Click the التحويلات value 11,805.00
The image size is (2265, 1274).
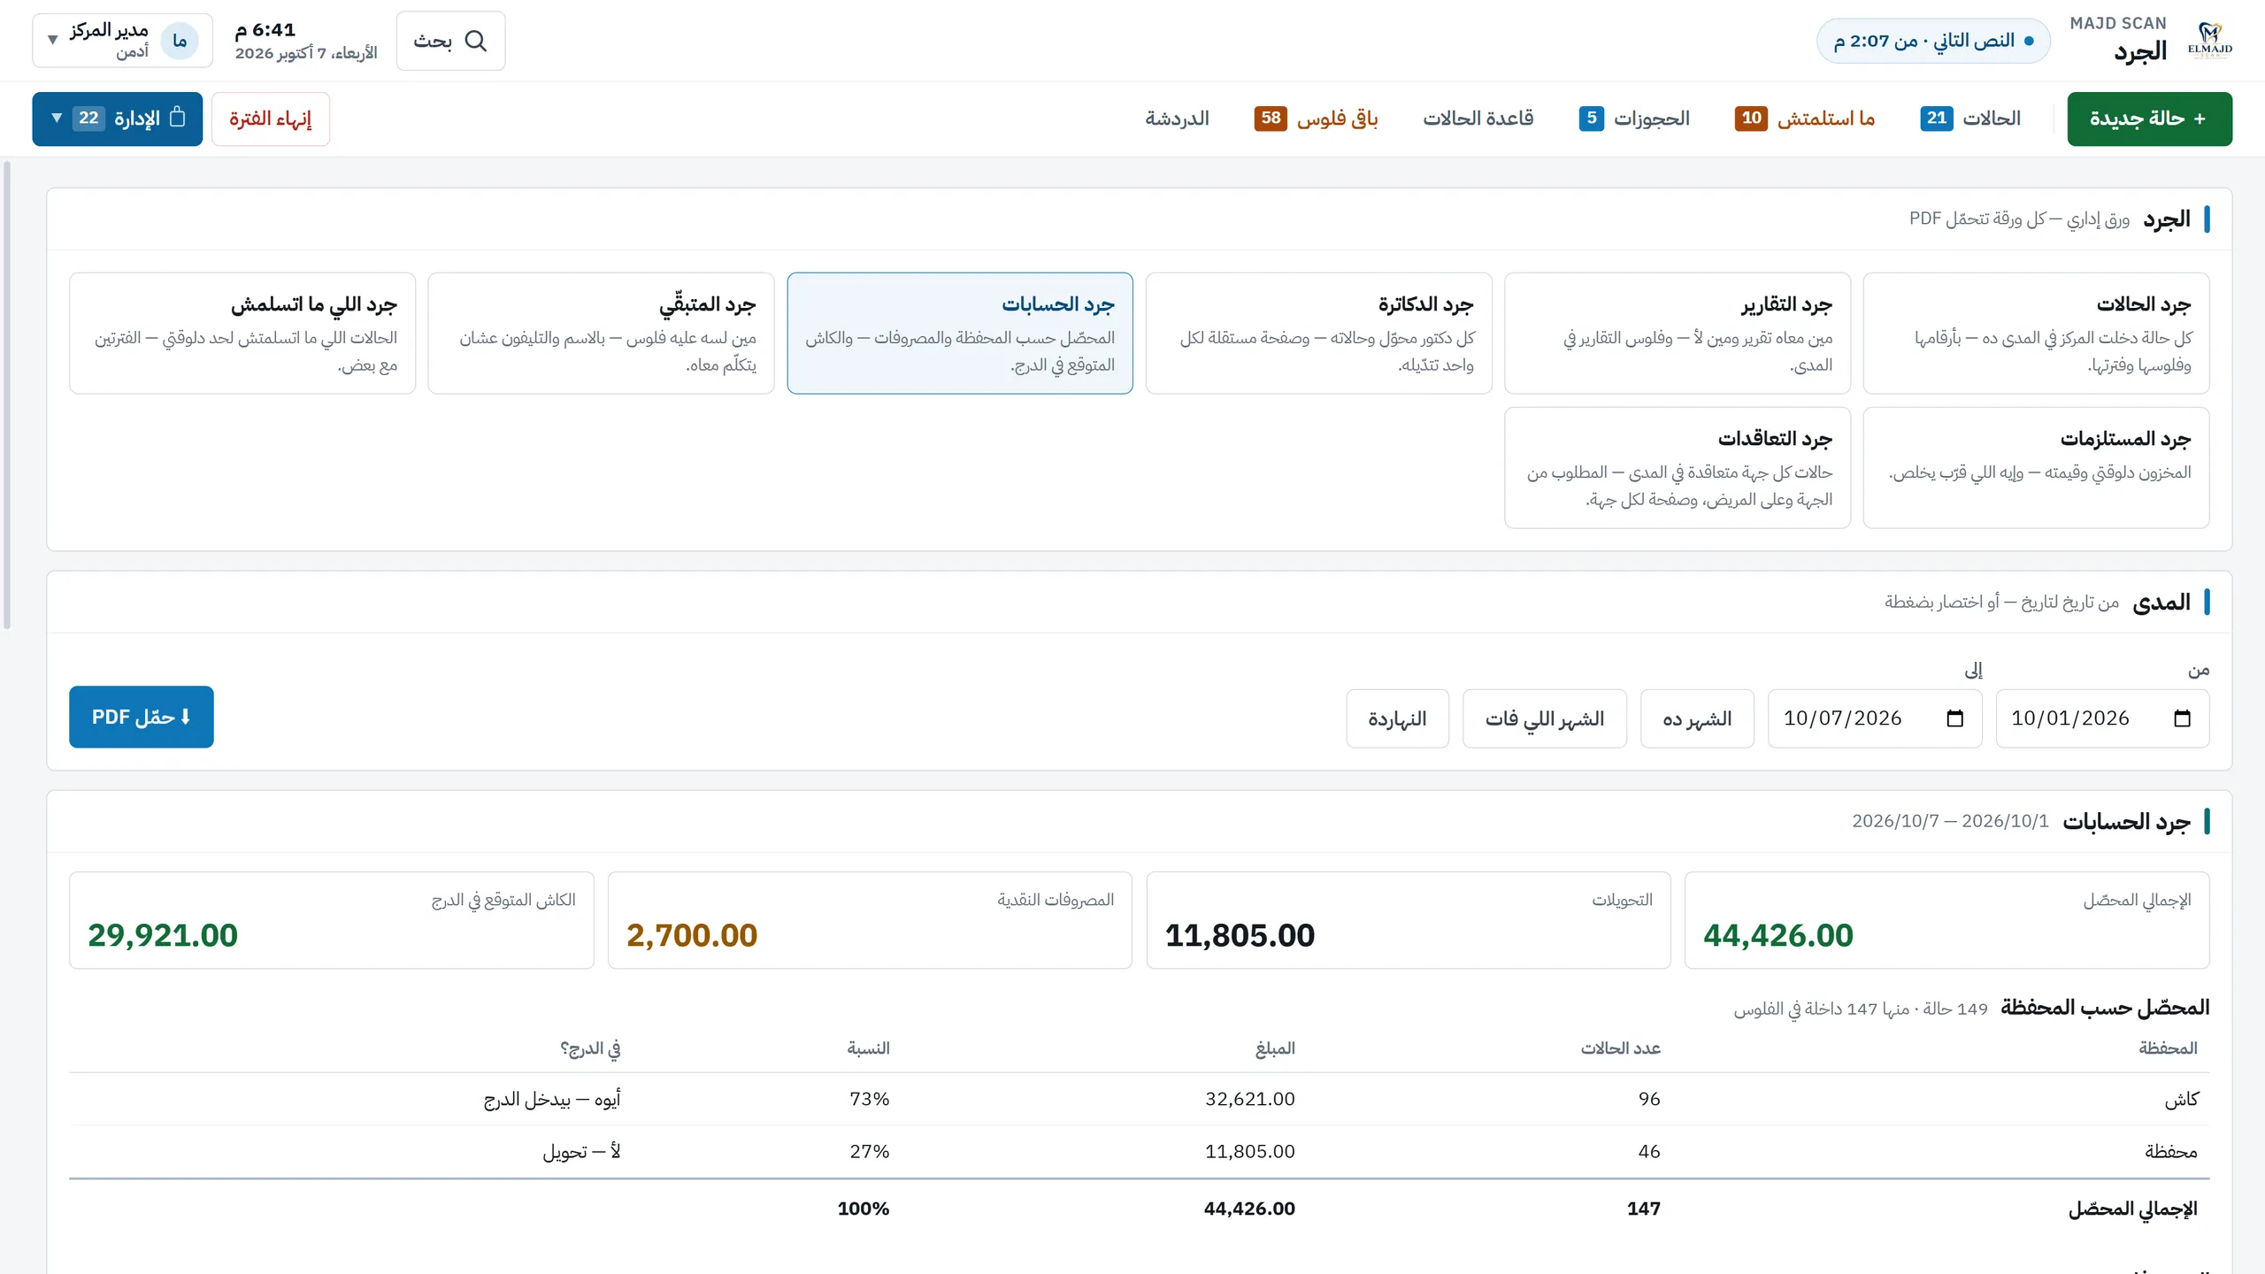pos(1240,935)
